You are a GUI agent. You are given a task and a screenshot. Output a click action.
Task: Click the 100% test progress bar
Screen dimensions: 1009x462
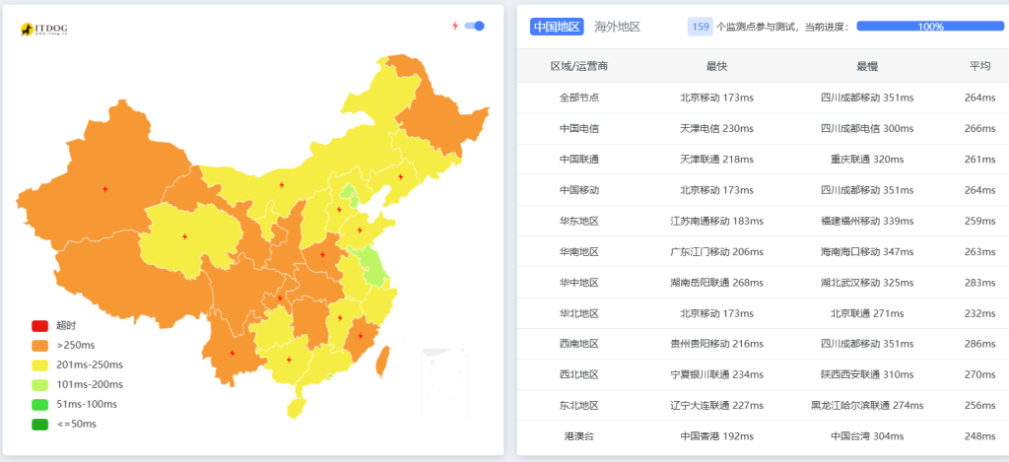tap(930, 27)
